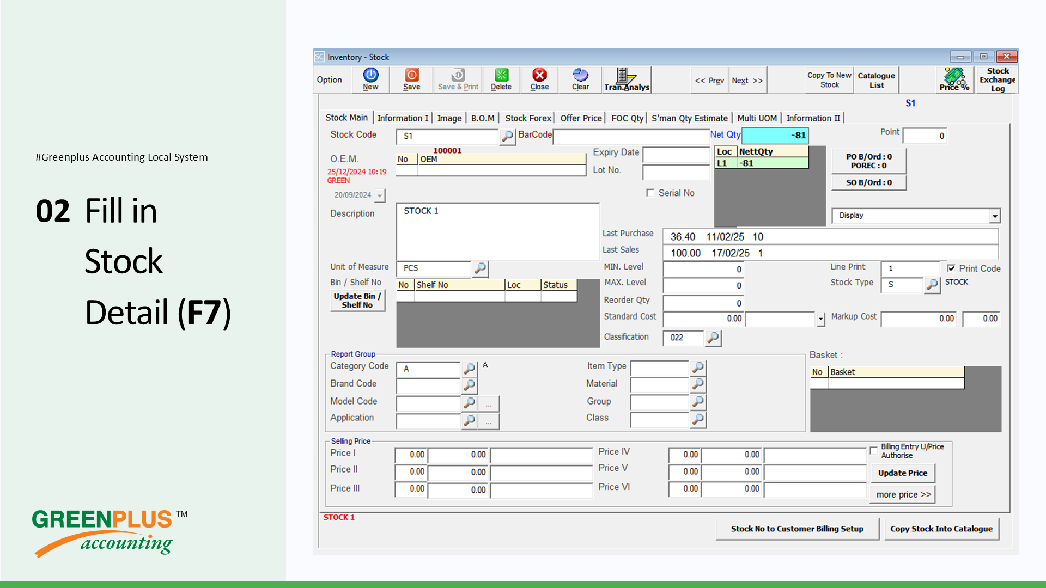Open the Category Code lookup magnifier
Image resolution: width=1046 pixels, height=588 pixels.
click(469, 369)
